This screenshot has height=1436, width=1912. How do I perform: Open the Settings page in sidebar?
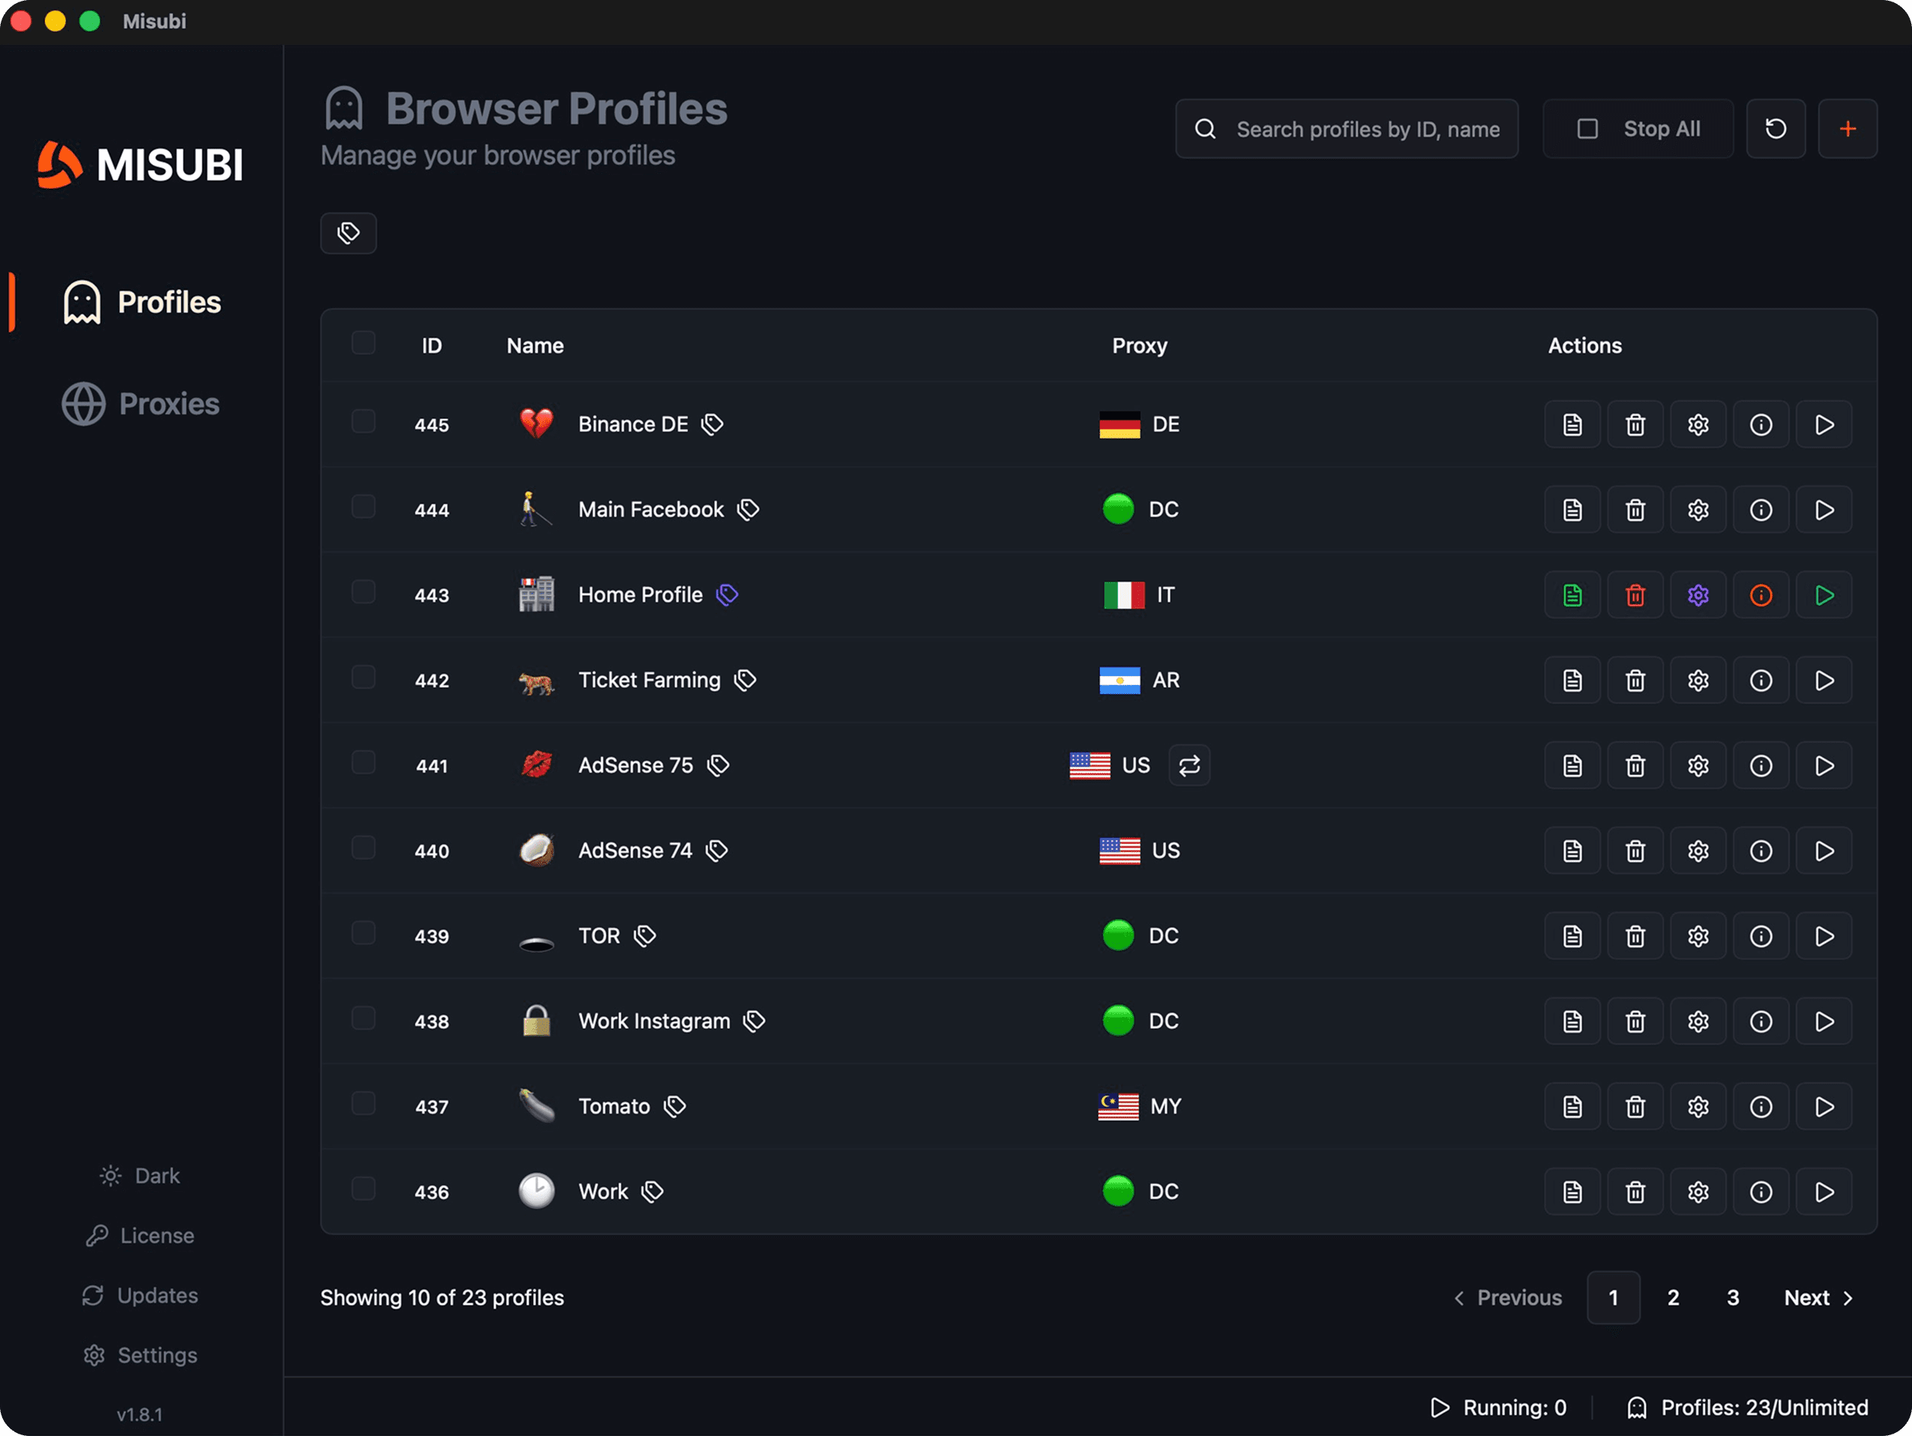(x=139, y=1355)
